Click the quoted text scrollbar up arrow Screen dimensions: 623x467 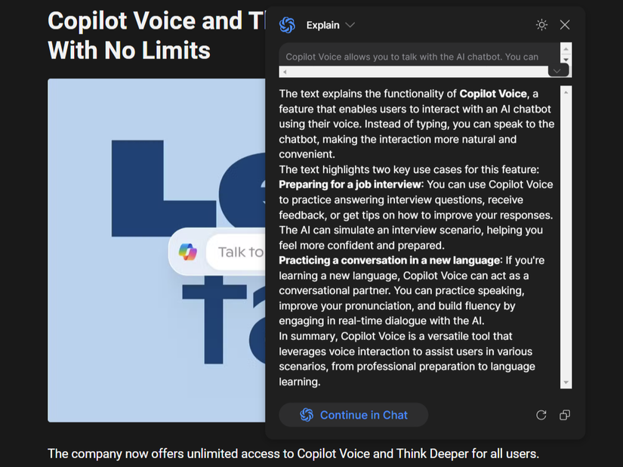[x=566, y=48]
